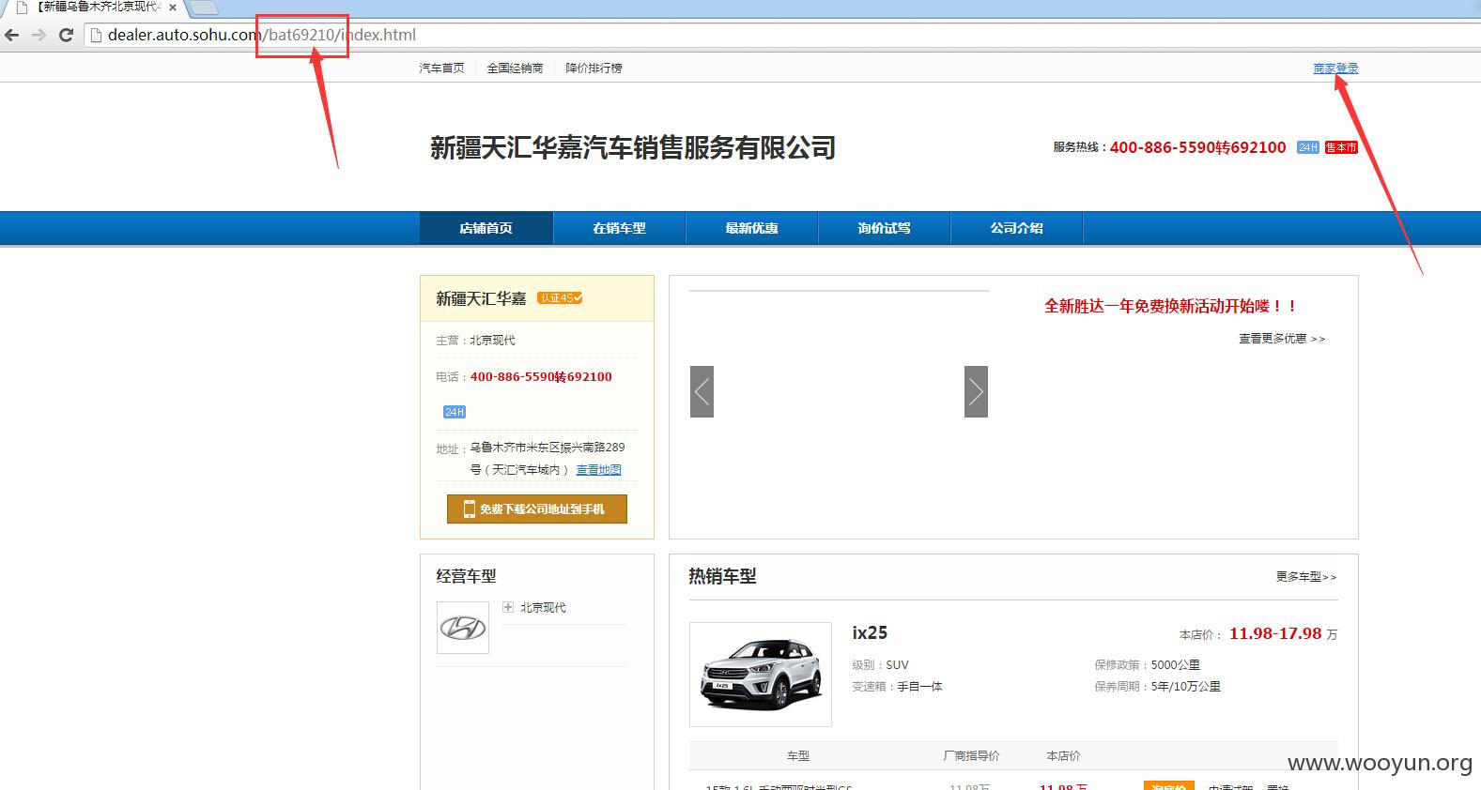Show next slide with right carousel arrow
The height and width of the screenshot is (790, 1481).
(976, 391)
